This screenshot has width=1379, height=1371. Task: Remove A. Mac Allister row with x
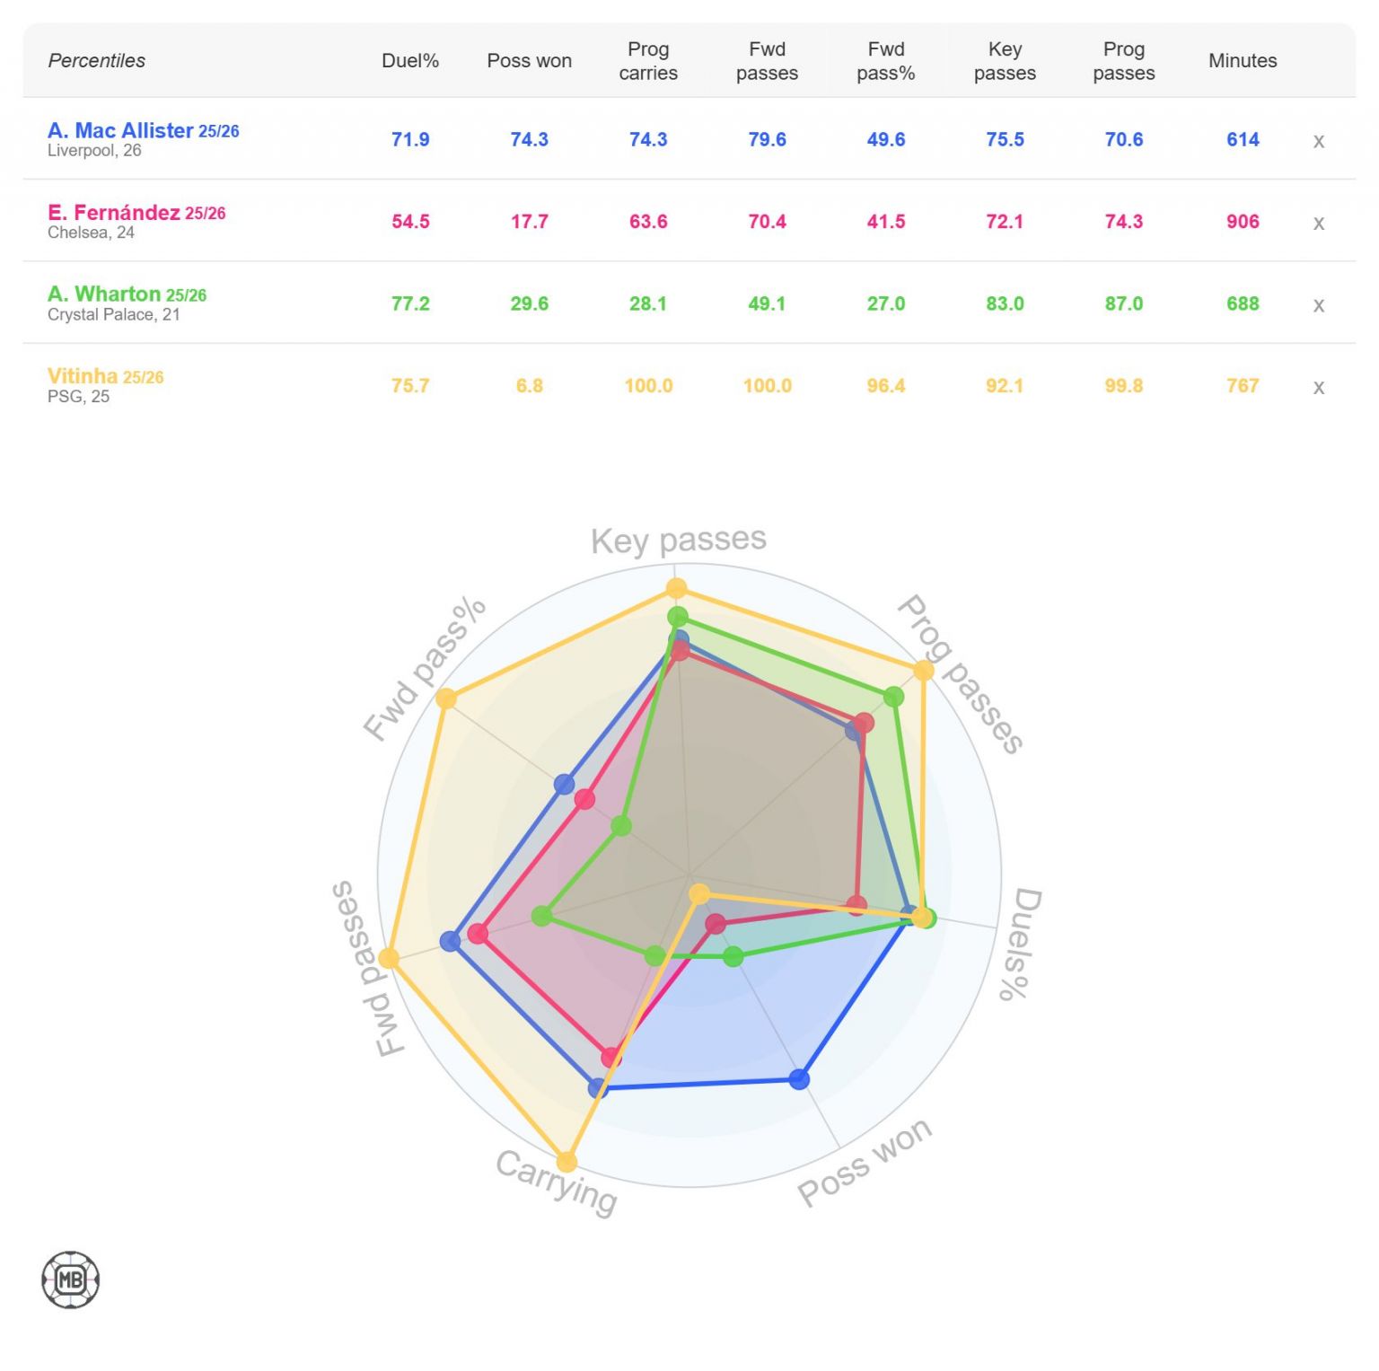coord(1318,141)
